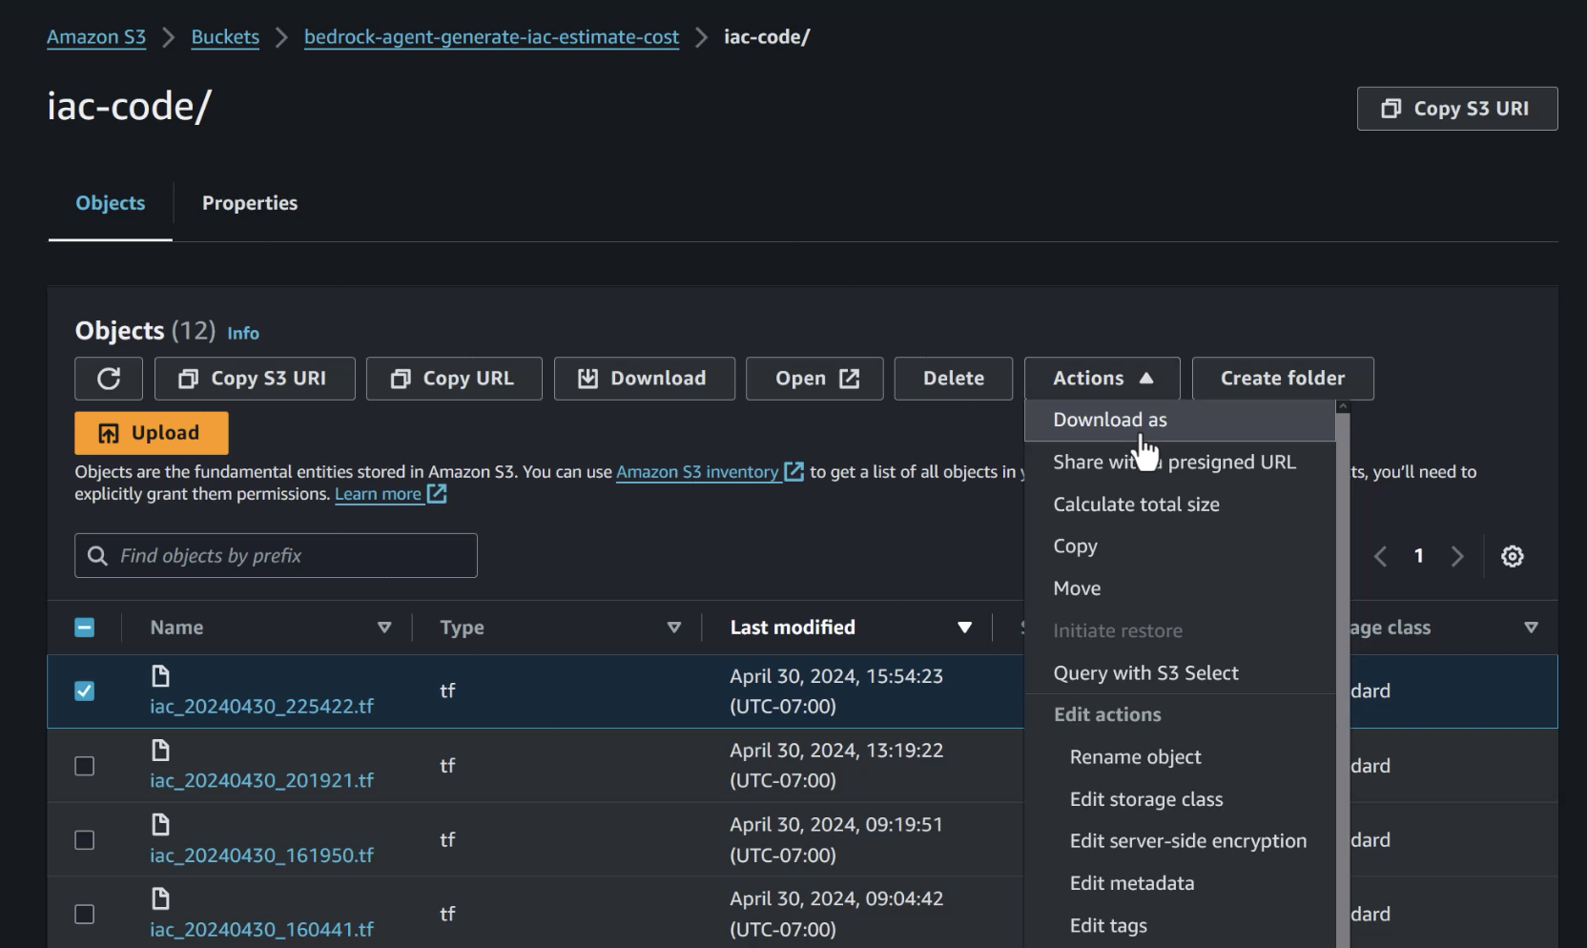Open the Learn more link
This screenshot has width=1587, height=948.
(x=378, y=494)
